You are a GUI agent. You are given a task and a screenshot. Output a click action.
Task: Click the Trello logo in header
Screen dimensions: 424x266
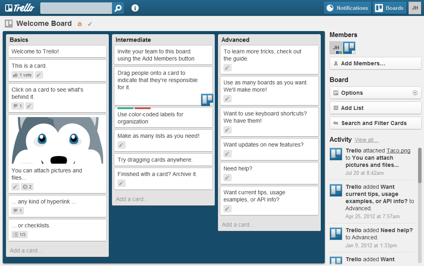coord(20,8)
